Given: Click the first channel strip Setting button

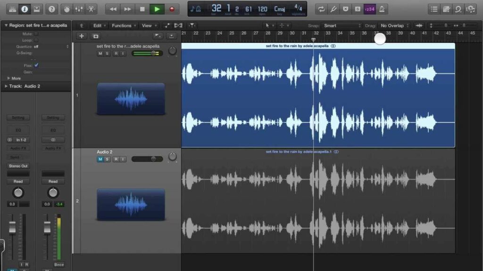Looking at the screenshot, I should point(18,118).
